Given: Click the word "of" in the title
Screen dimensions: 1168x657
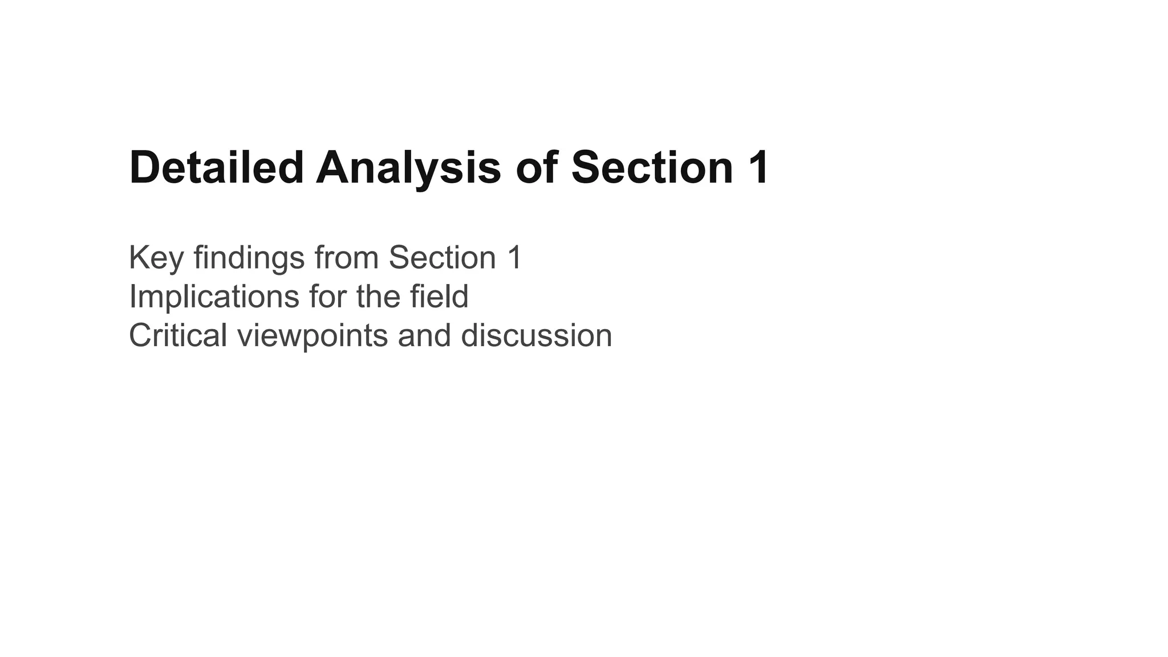Looking at the screenshot, I should pyautogui.click(x=536, y=168).
